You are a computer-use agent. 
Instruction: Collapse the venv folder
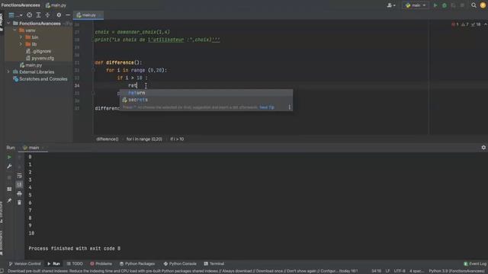tap(14, 30)
